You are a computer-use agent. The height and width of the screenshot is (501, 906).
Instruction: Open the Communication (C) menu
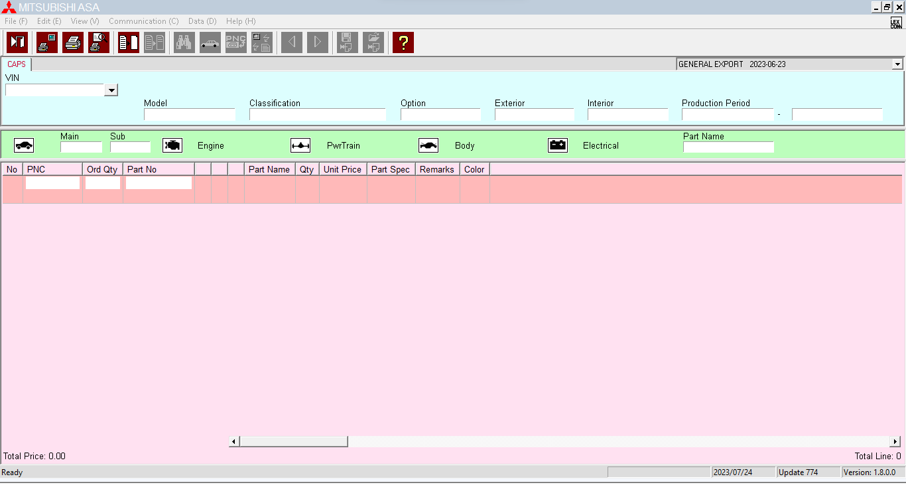pos(143,21)
